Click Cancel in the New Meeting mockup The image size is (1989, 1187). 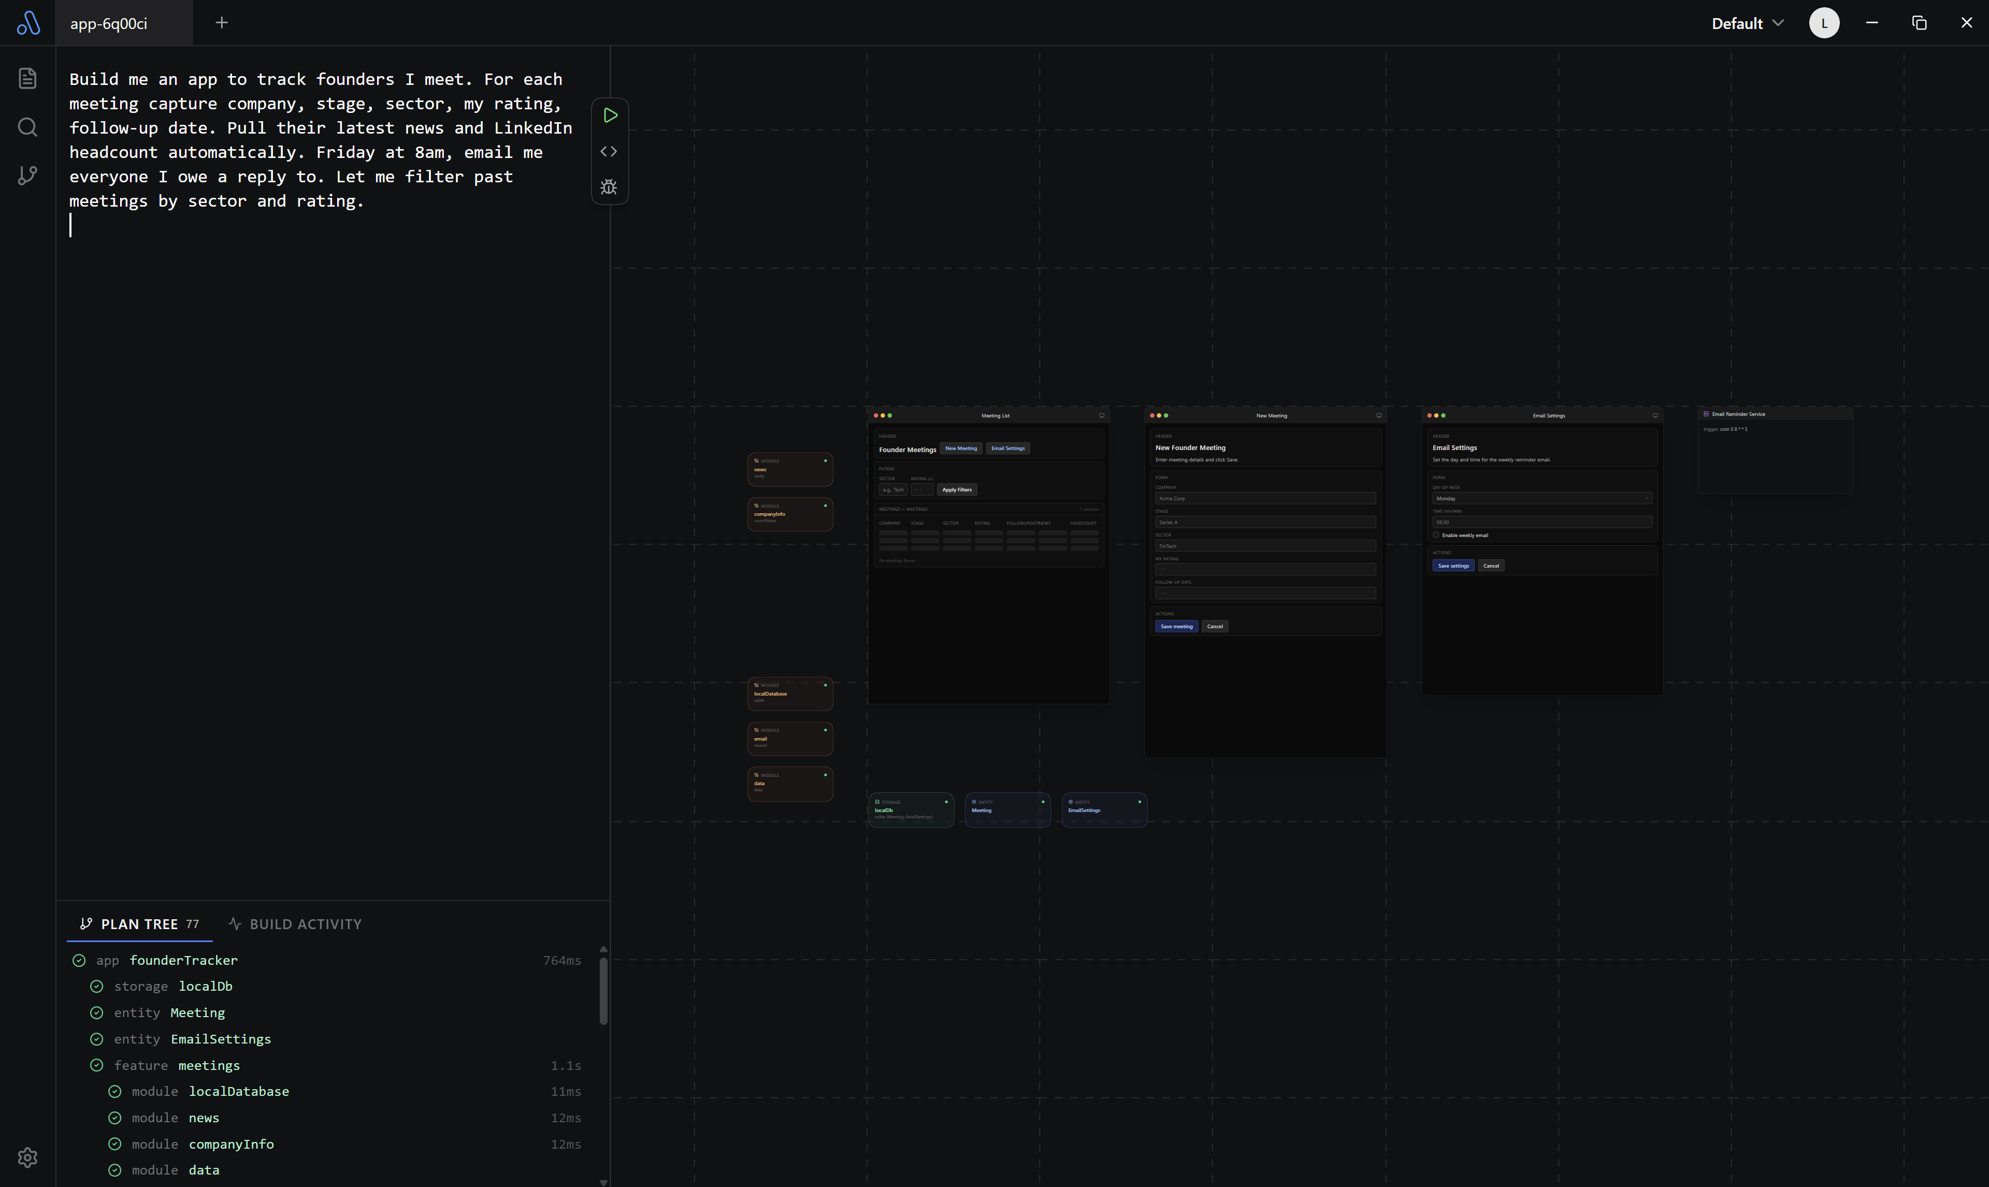click(x=1215, y=626)
